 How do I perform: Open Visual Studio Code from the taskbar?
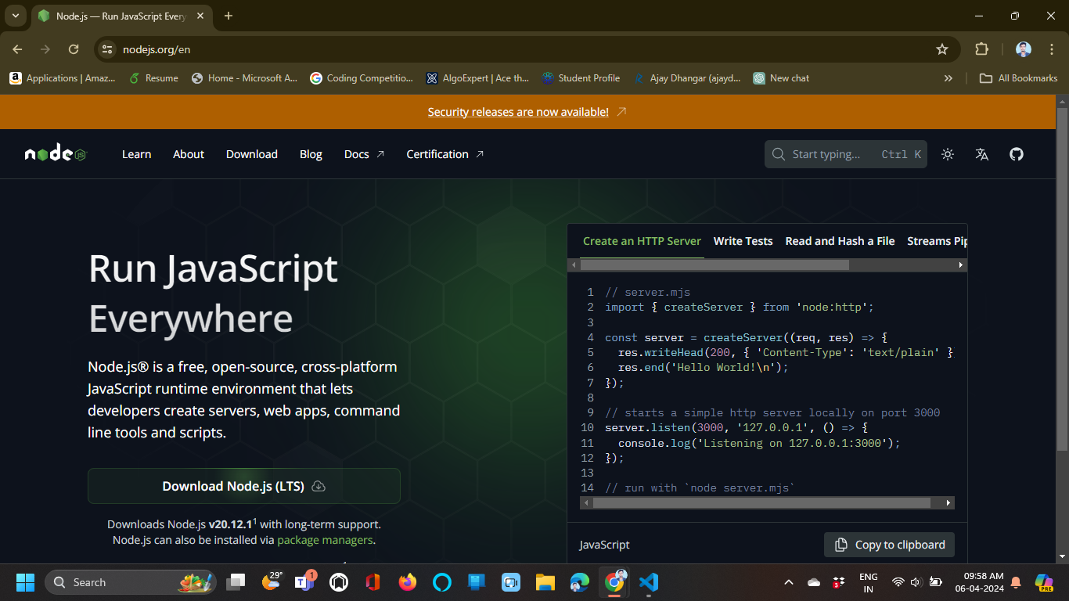649,582
